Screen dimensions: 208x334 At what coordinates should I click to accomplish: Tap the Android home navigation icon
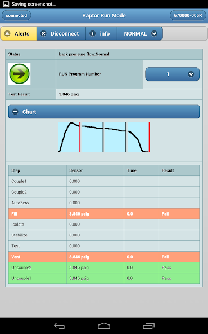104,326
